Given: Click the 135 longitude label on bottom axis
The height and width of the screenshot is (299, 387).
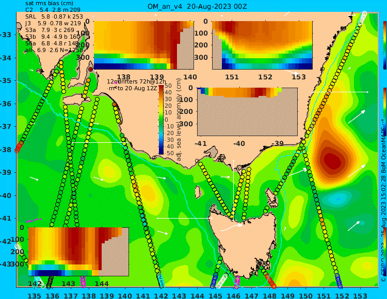Looking at the screenshot, I should click(35, 295).
